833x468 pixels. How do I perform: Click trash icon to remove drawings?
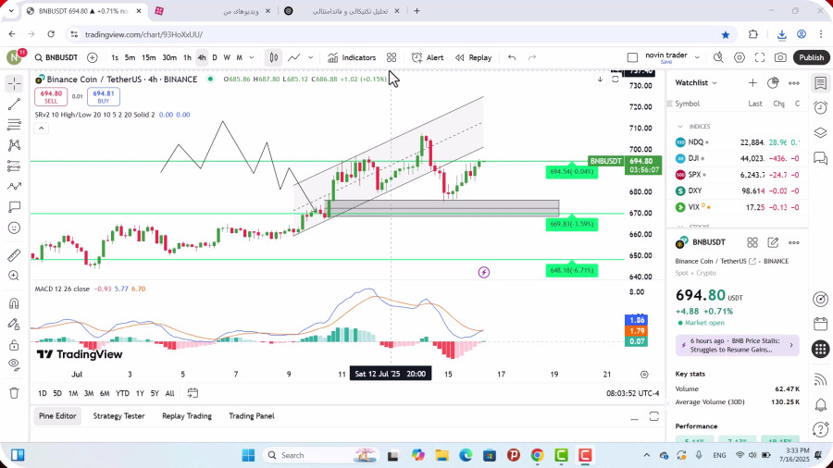coord(14,393)
